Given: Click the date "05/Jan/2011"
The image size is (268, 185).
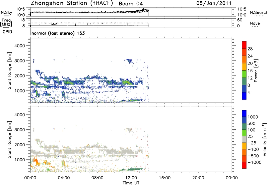Looking at the screenshot, I should pos(214,3).
